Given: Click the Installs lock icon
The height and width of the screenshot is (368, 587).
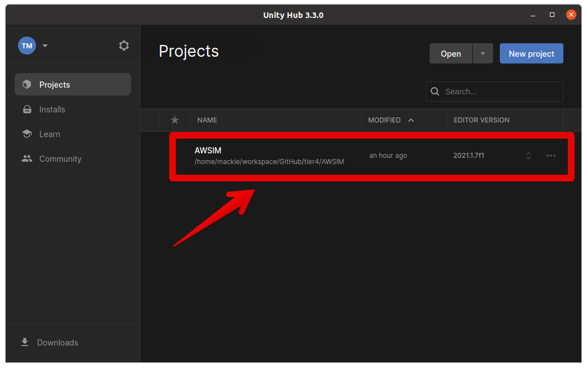Looking at the screenshot, I should pyautogui.click(x=27, y=109).
